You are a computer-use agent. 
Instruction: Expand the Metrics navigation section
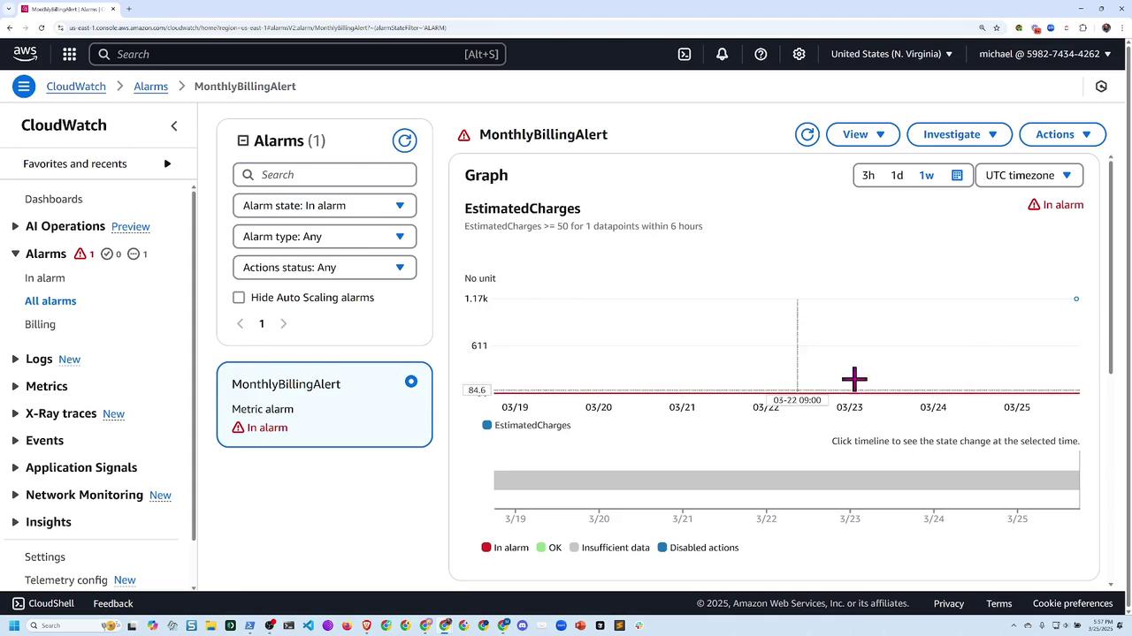tap(46, 386)
